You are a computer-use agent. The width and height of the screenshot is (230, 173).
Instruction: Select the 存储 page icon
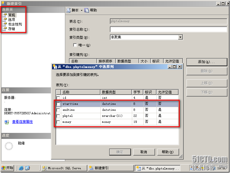point(5,29)
